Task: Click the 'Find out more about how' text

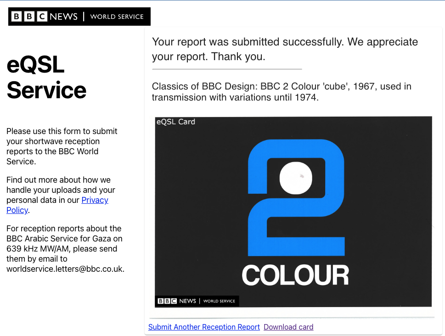Action: [x=58, y=180]
